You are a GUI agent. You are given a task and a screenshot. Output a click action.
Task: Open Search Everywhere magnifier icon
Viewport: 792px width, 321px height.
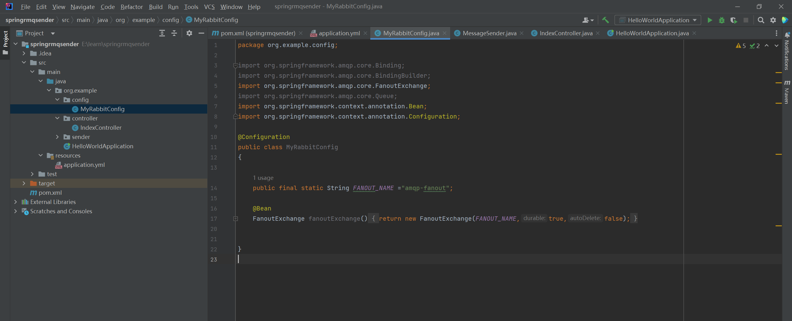pyautogui.click(x=761, y=20)
